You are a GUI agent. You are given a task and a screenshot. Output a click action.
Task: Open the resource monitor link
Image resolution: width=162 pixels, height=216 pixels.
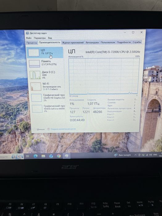tap(61, 129)
